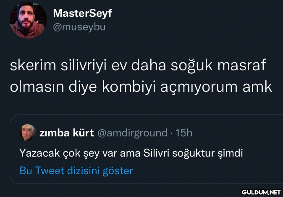Screen dimensions: 283x197
Task: Click the GULDUM.NET watermark
Action: [260, 192]
